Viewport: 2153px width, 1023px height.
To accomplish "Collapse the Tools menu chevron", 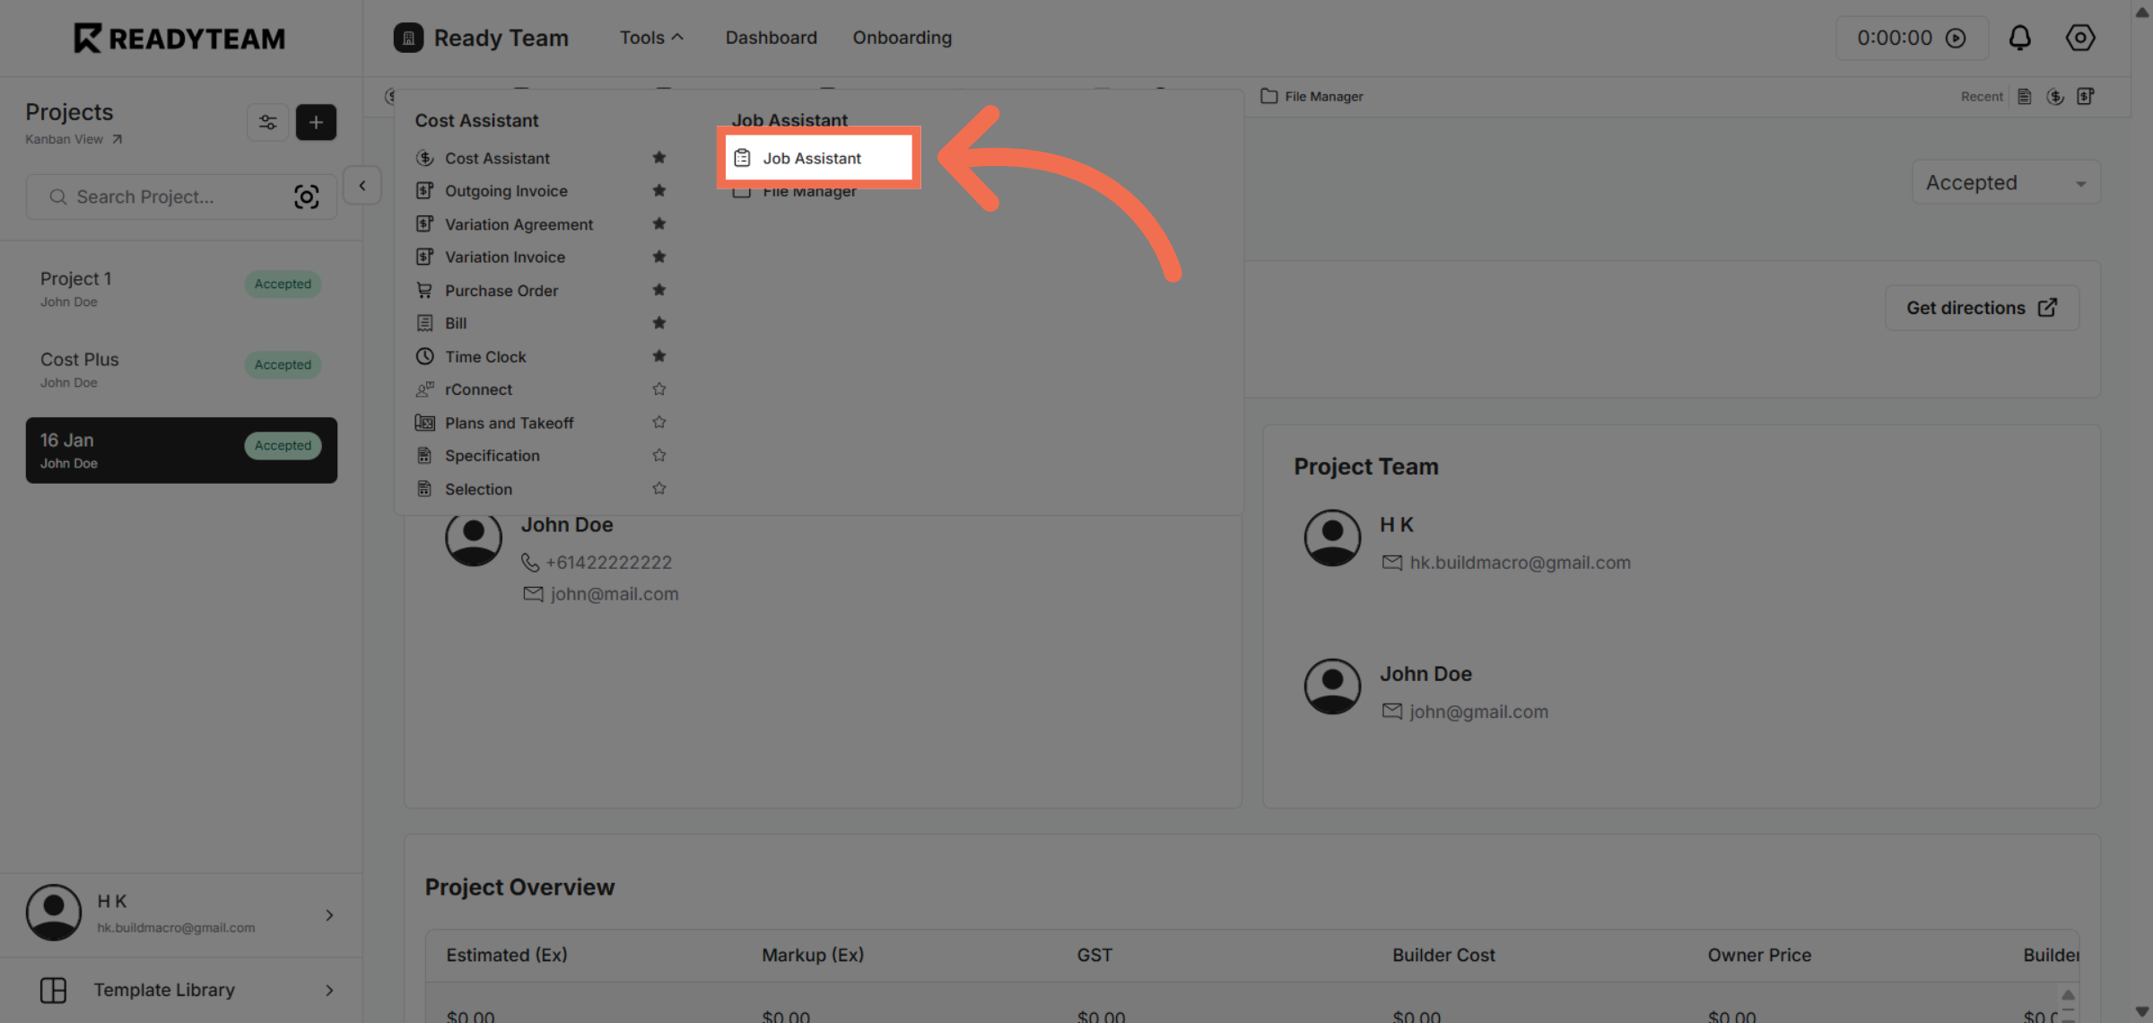I will pos(679,36).
